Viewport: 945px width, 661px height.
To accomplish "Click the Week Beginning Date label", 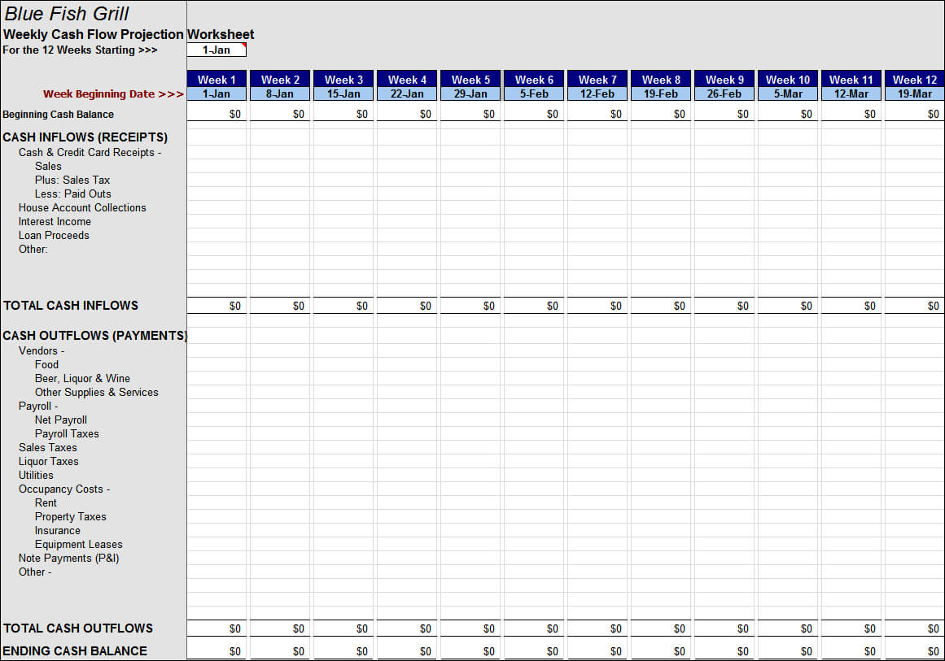I will [113, 94].
